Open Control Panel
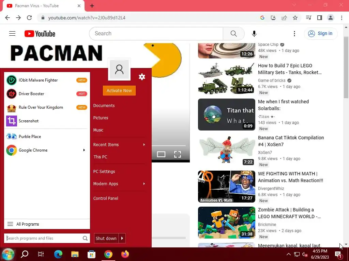 [x=106, y=198]
